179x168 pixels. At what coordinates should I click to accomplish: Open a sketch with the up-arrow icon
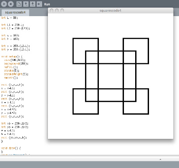coord(26,4)
